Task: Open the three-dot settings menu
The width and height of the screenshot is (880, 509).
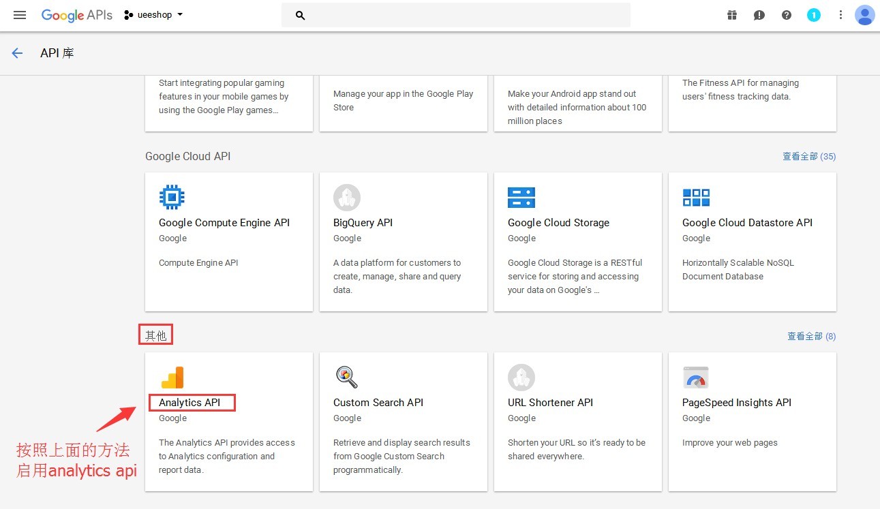Action: (841, 15)
